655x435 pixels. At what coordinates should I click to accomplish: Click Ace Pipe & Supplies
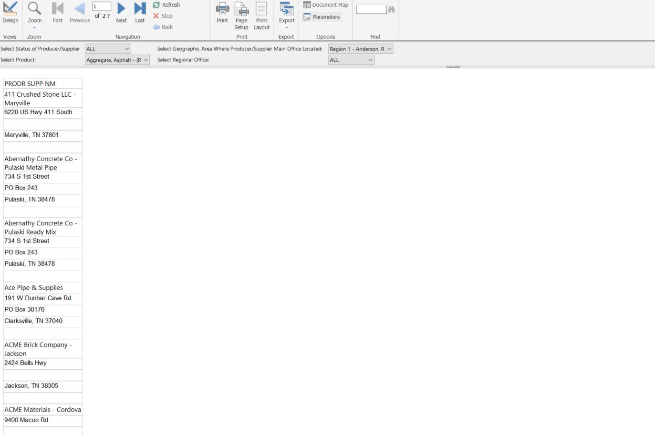point(42,287)
